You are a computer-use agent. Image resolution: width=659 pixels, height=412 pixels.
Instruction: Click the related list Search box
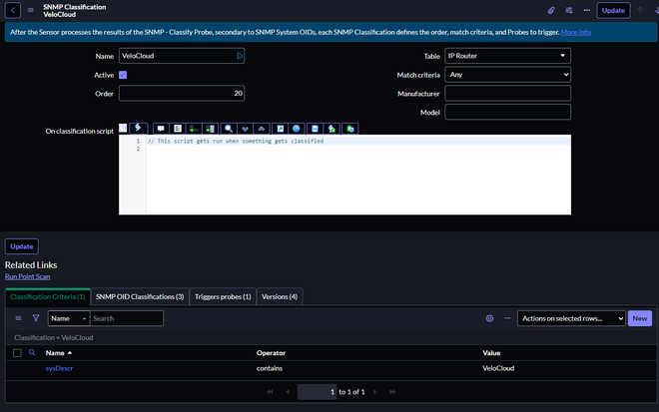tap(127, 318)
